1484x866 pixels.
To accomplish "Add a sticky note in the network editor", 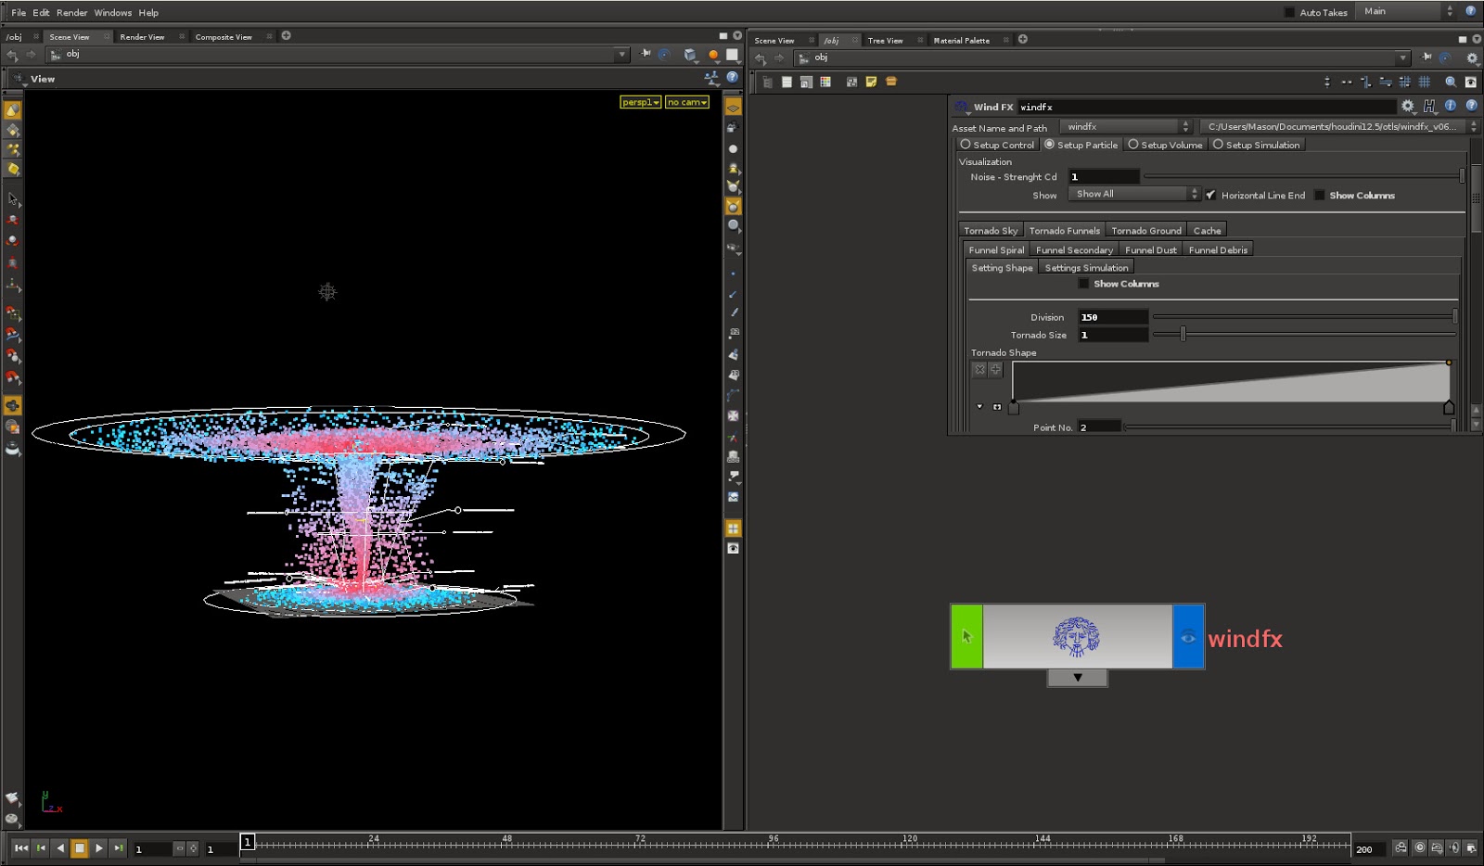I will click(x=871, y=83).
